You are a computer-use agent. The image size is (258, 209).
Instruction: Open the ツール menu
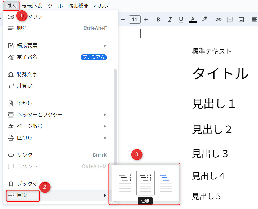point(55,5)
